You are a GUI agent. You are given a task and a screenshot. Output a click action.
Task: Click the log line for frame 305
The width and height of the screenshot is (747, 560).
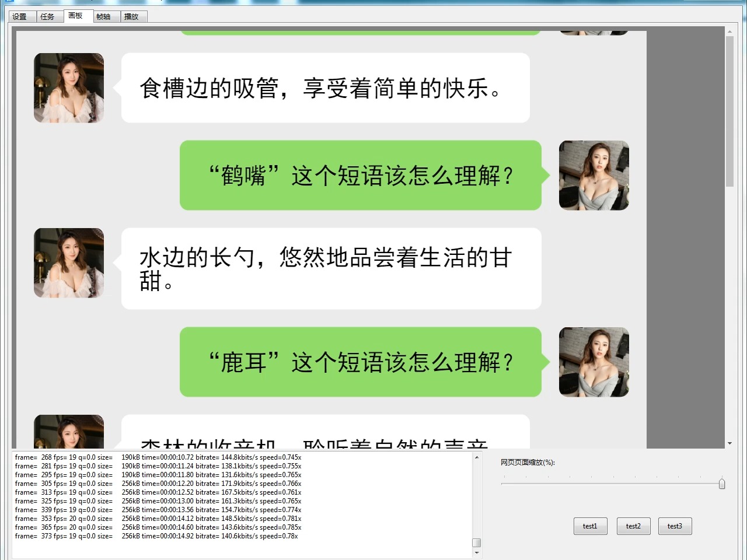[x=158, y=484]
